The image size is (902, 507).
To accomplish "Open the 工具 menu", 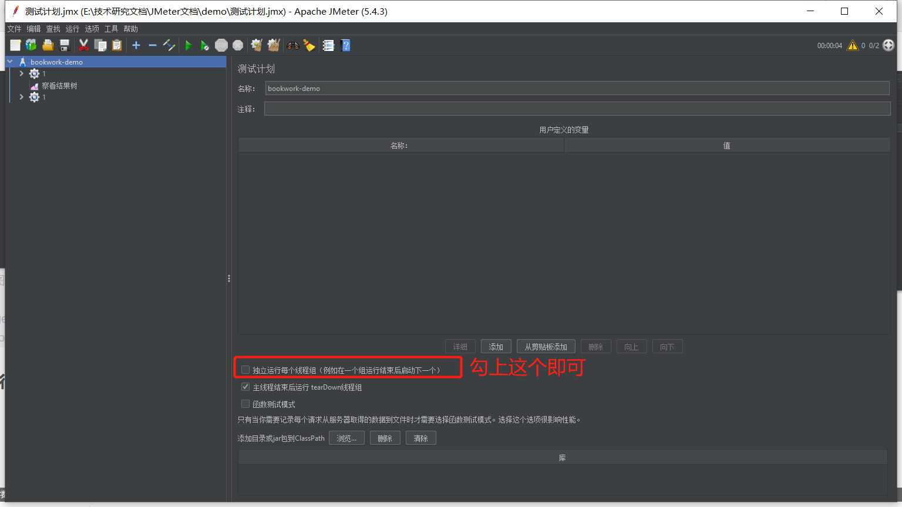I will (111, 29).
